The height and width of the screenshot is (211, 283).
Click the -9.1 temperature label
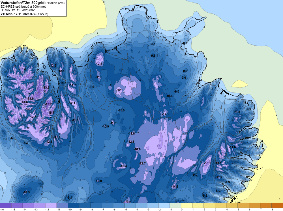(69, 197)
